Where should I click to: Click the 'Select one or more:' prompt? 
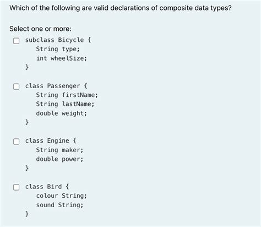pos(40,29)
